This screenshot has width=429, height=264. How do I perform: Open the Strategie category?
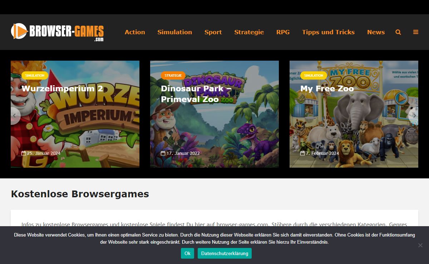click(x=249, y=32)
